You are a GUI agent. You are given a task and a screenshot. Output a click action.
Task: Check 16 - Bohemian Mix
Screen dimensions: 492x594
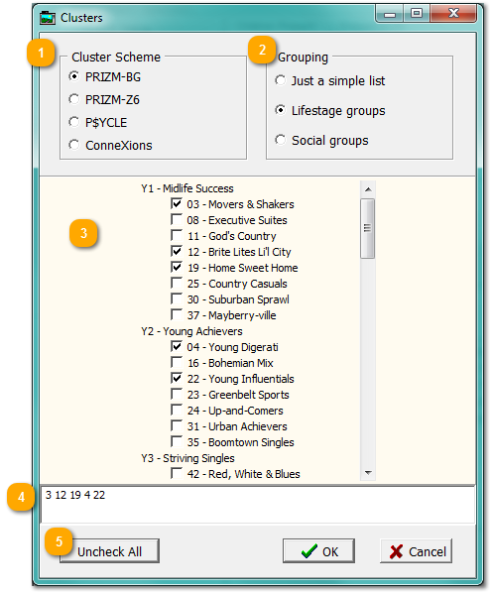[177, 363]
